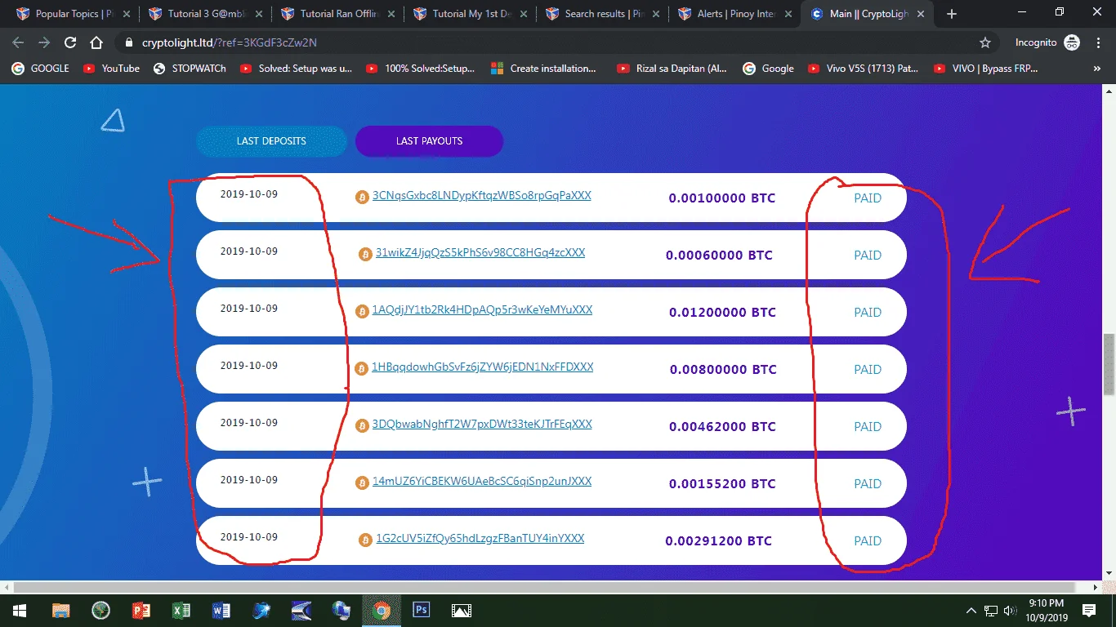Open File Explorer from the taskbar

point(60,610)
